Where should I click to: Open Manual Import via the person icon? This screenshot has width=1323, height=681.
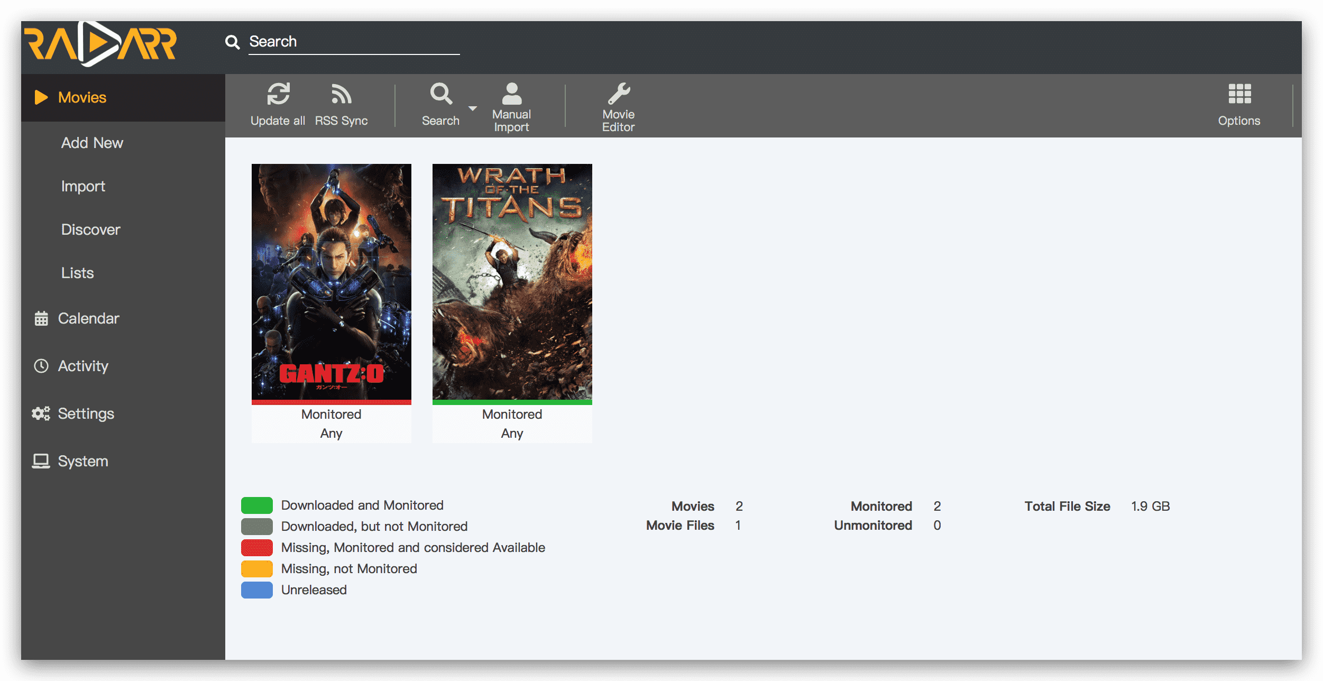[512, 94]
